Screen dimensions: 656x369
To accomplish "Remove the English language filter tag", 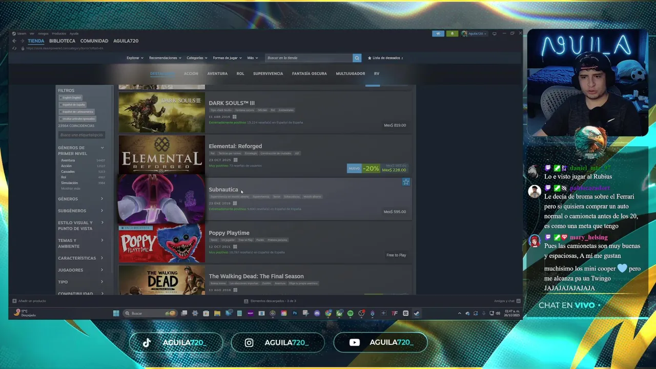I will tap(70, 97).
